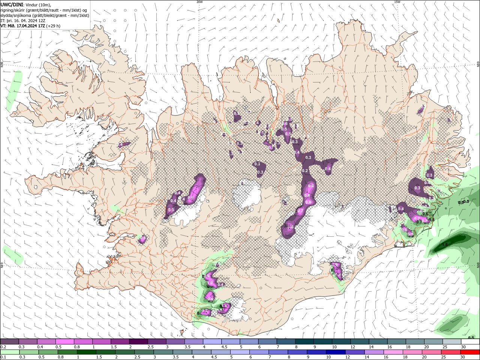Choose the darkest green lower swatch between 1 and 1.5
This screenshot has width=480, height=360.
click(86, 352)
